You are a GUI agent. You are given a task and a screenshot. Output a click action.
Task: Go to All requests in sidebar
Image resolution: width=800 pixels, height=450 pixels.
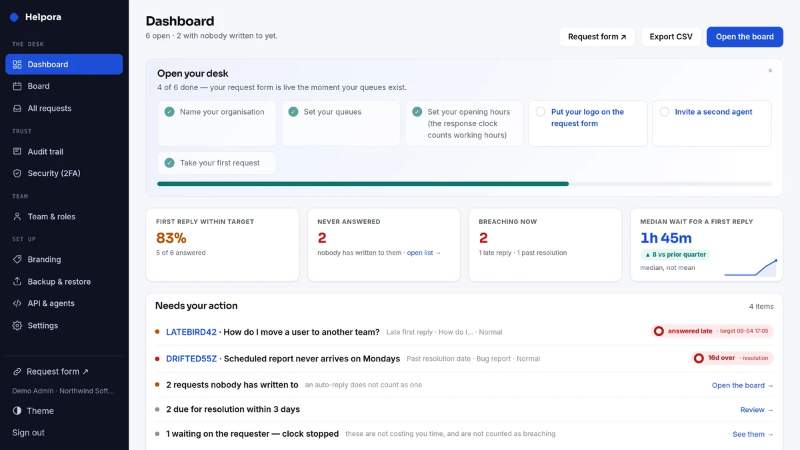[64, 108]
